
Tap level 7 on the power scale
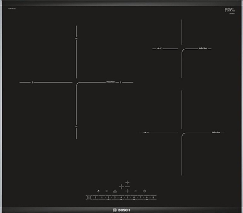coord(141,197)
